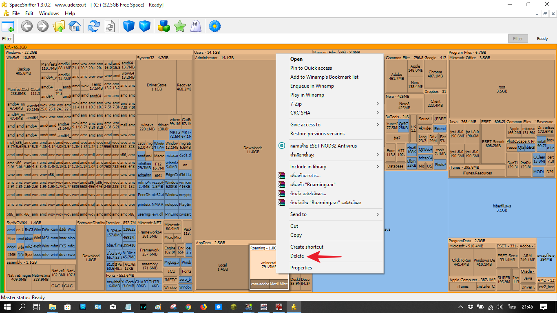Expand the Send to submenu arrow
The width and height of the screenshot is (557, 313).
378,214
